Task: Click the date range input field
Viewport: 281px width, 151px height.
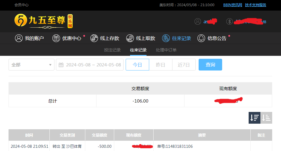Action: click(90, 65)
